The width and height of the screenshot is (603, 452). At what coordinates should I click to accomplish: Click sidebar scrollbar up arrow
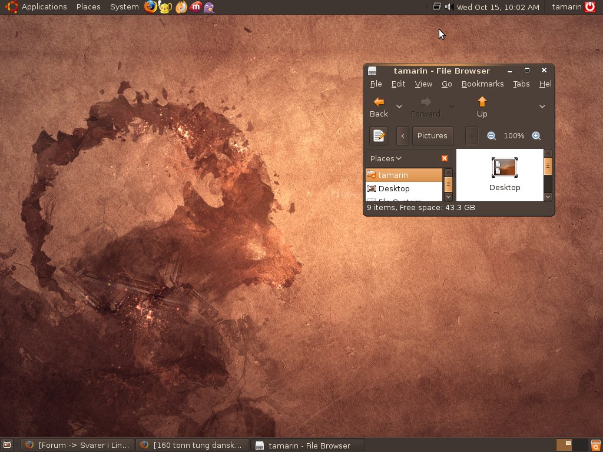point(448,172)
